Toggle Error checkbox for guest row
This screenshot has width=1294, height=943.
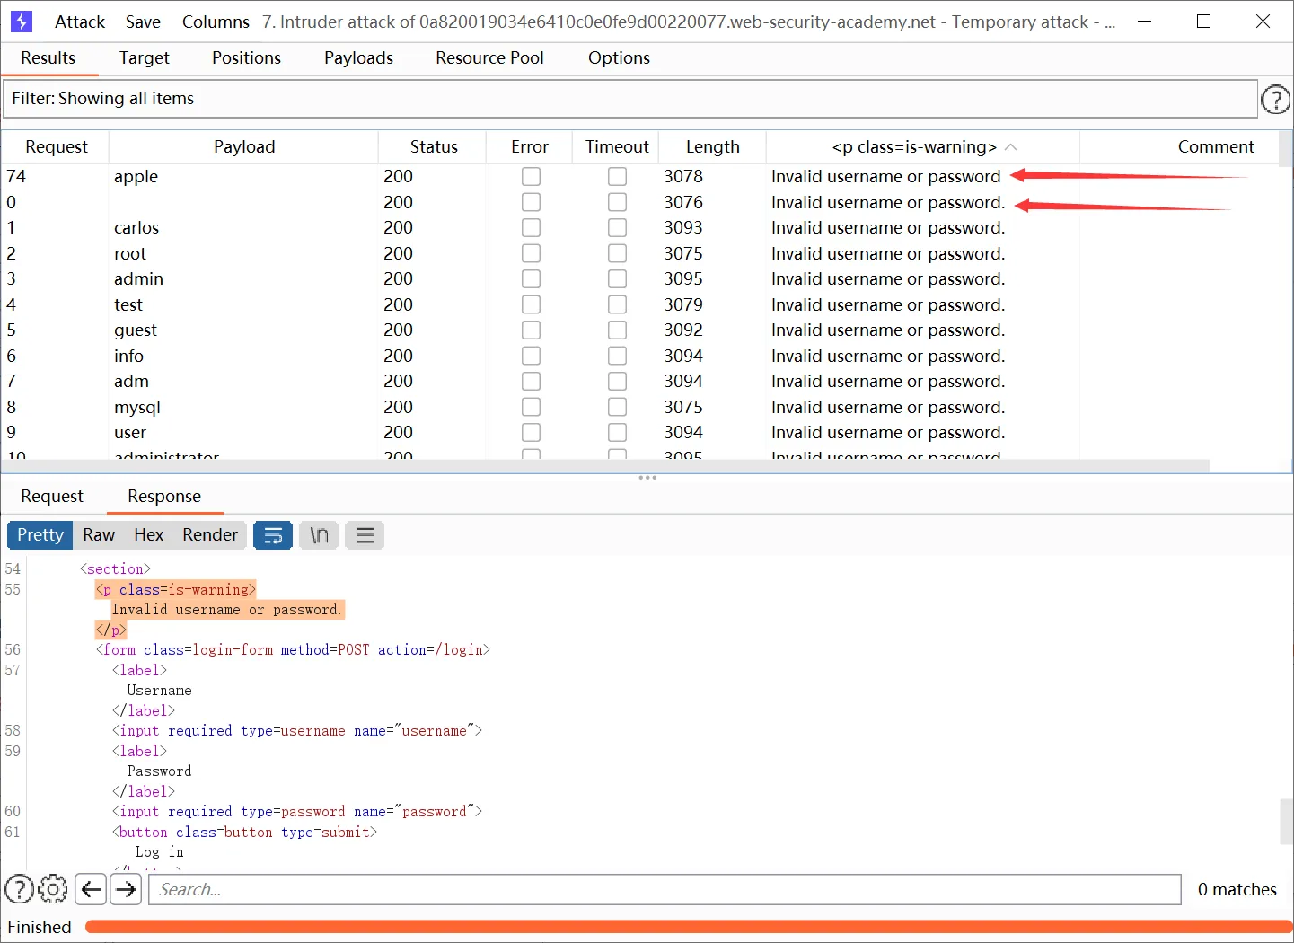[531, 330]
